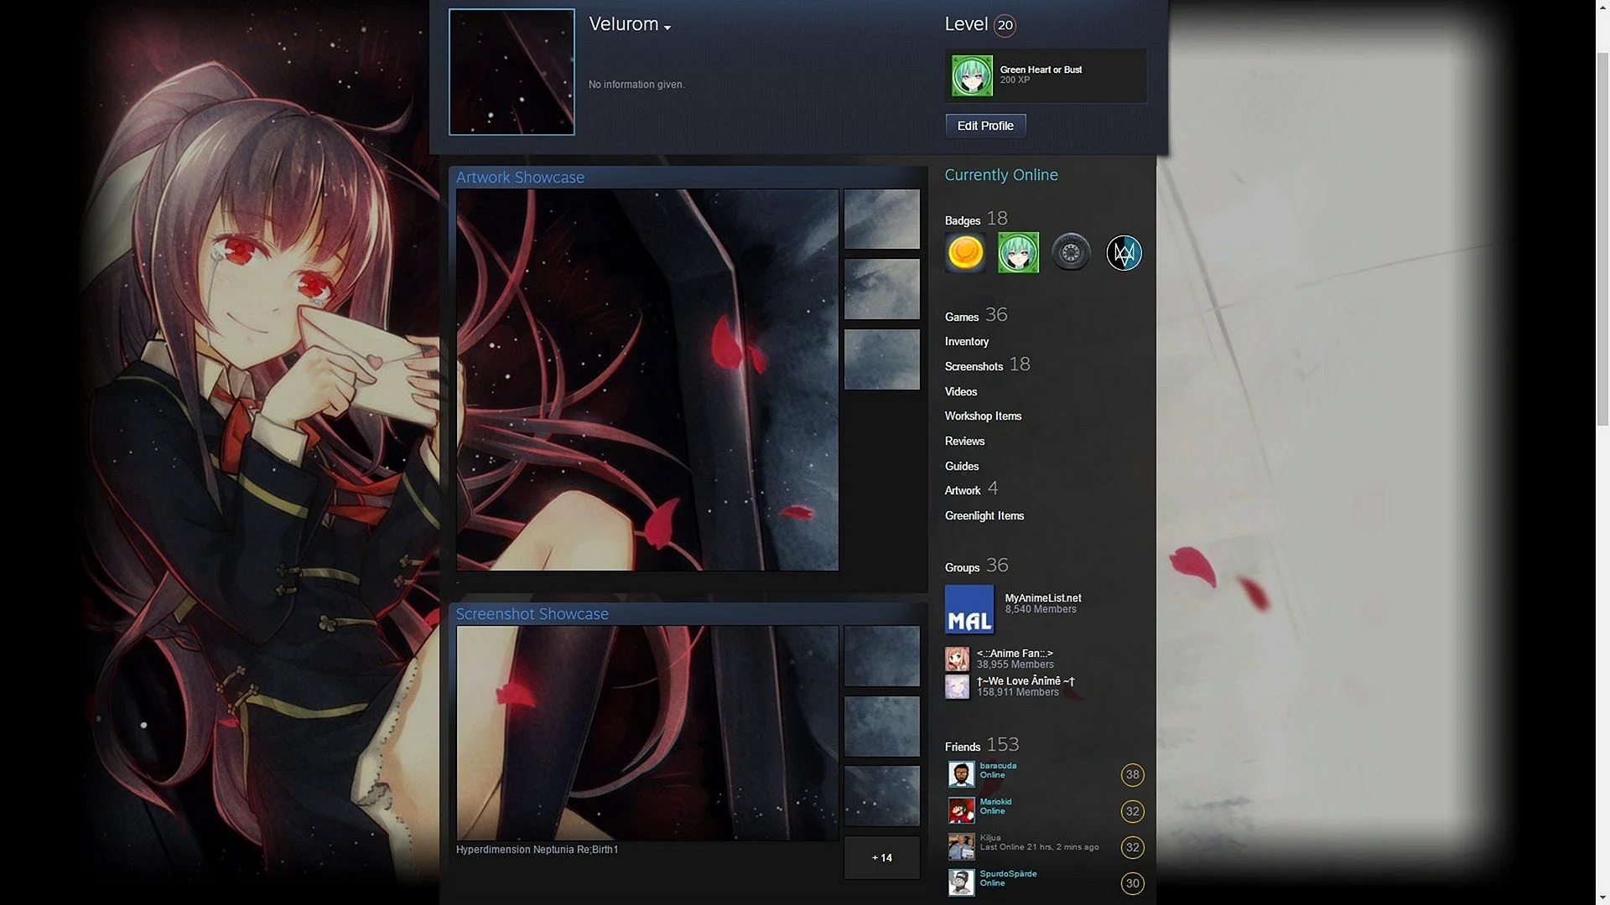Image resolution: width=1610 pixels, height=905 pixels.
Task: Click the No information given text
Action: [636, 85]
